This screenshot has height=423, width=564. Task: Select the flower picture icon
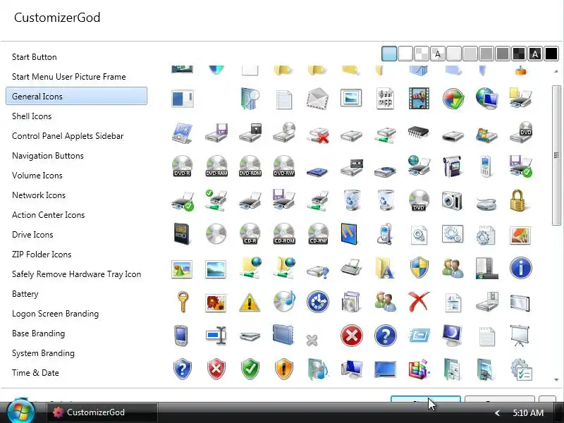tap(216, 302)
